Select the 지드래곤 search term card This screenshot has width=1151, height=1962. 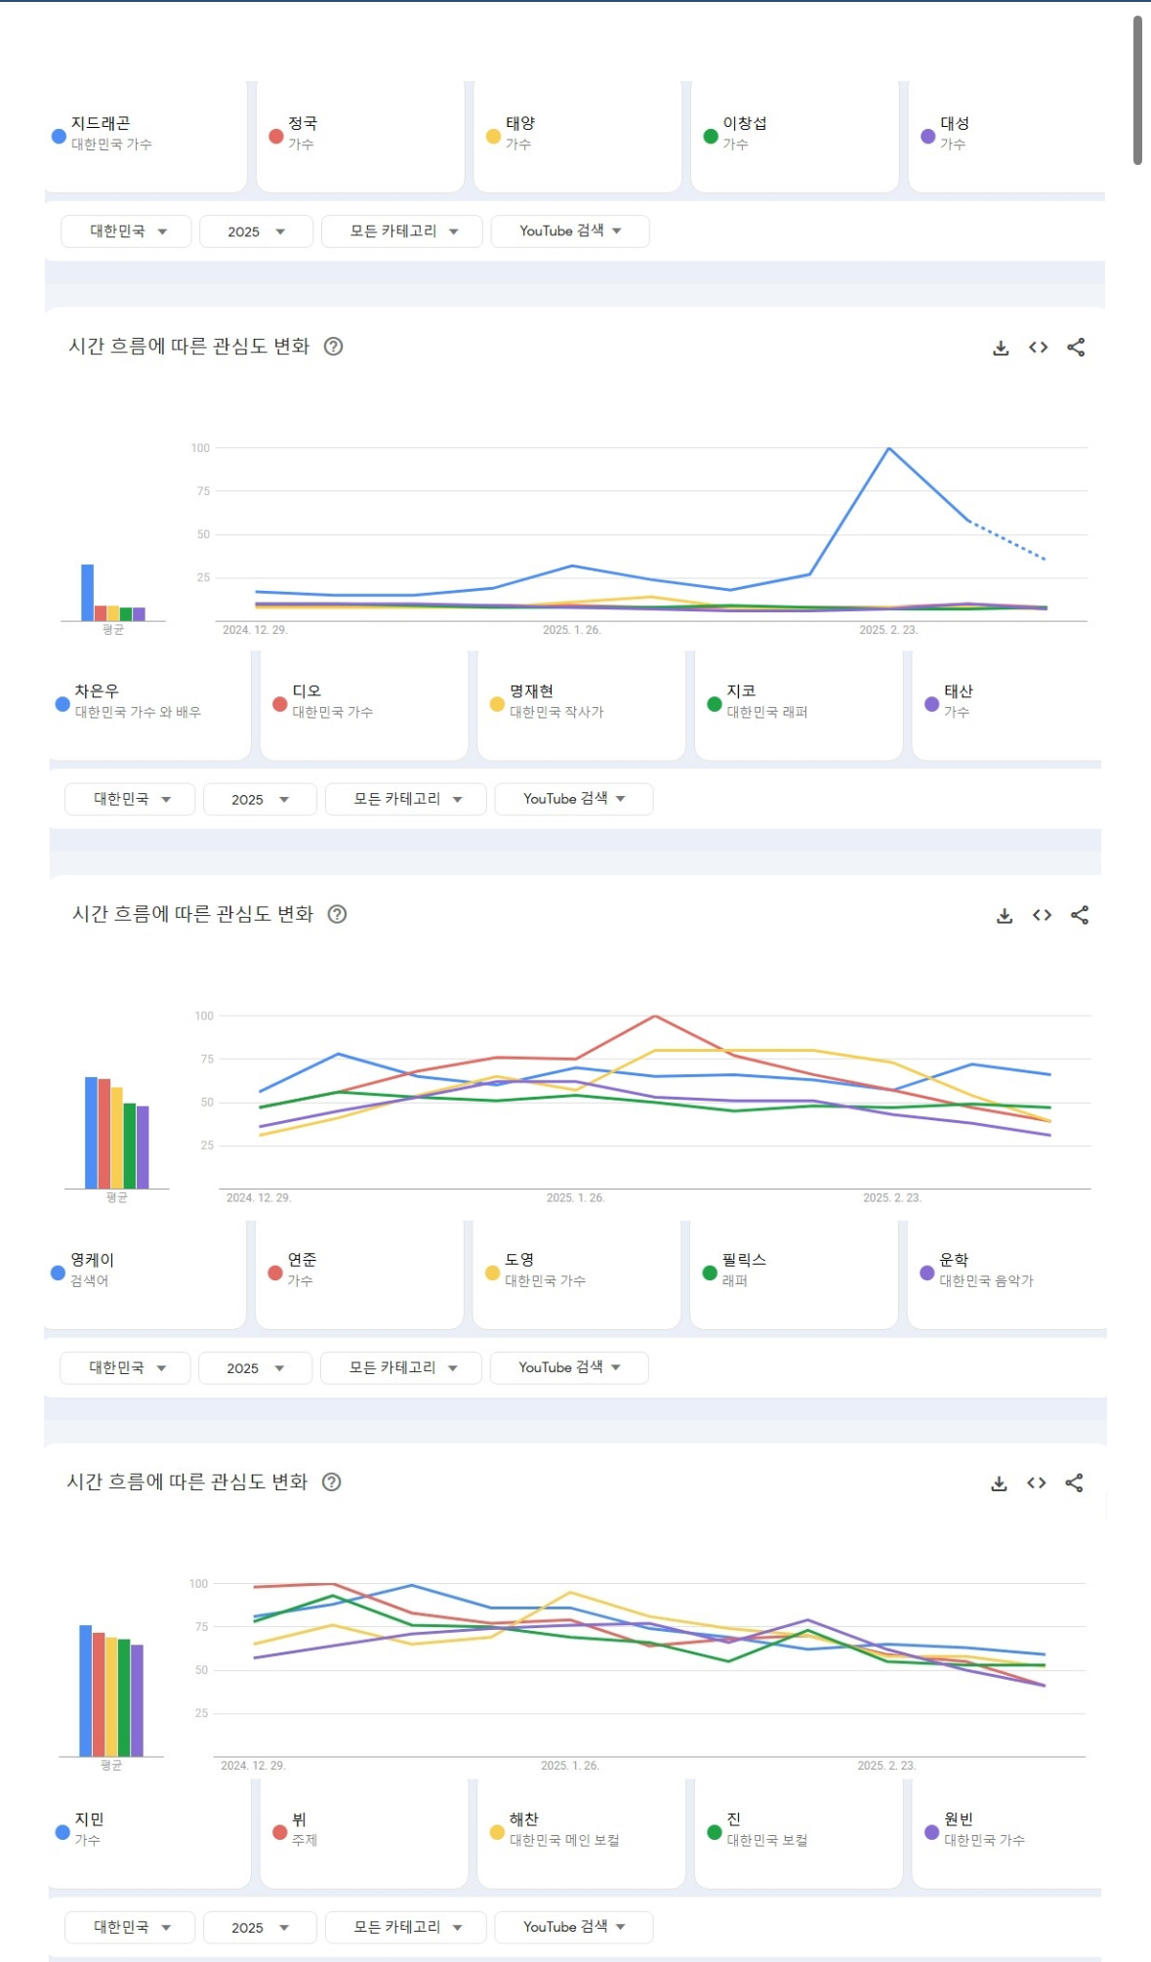click(145, 137)
